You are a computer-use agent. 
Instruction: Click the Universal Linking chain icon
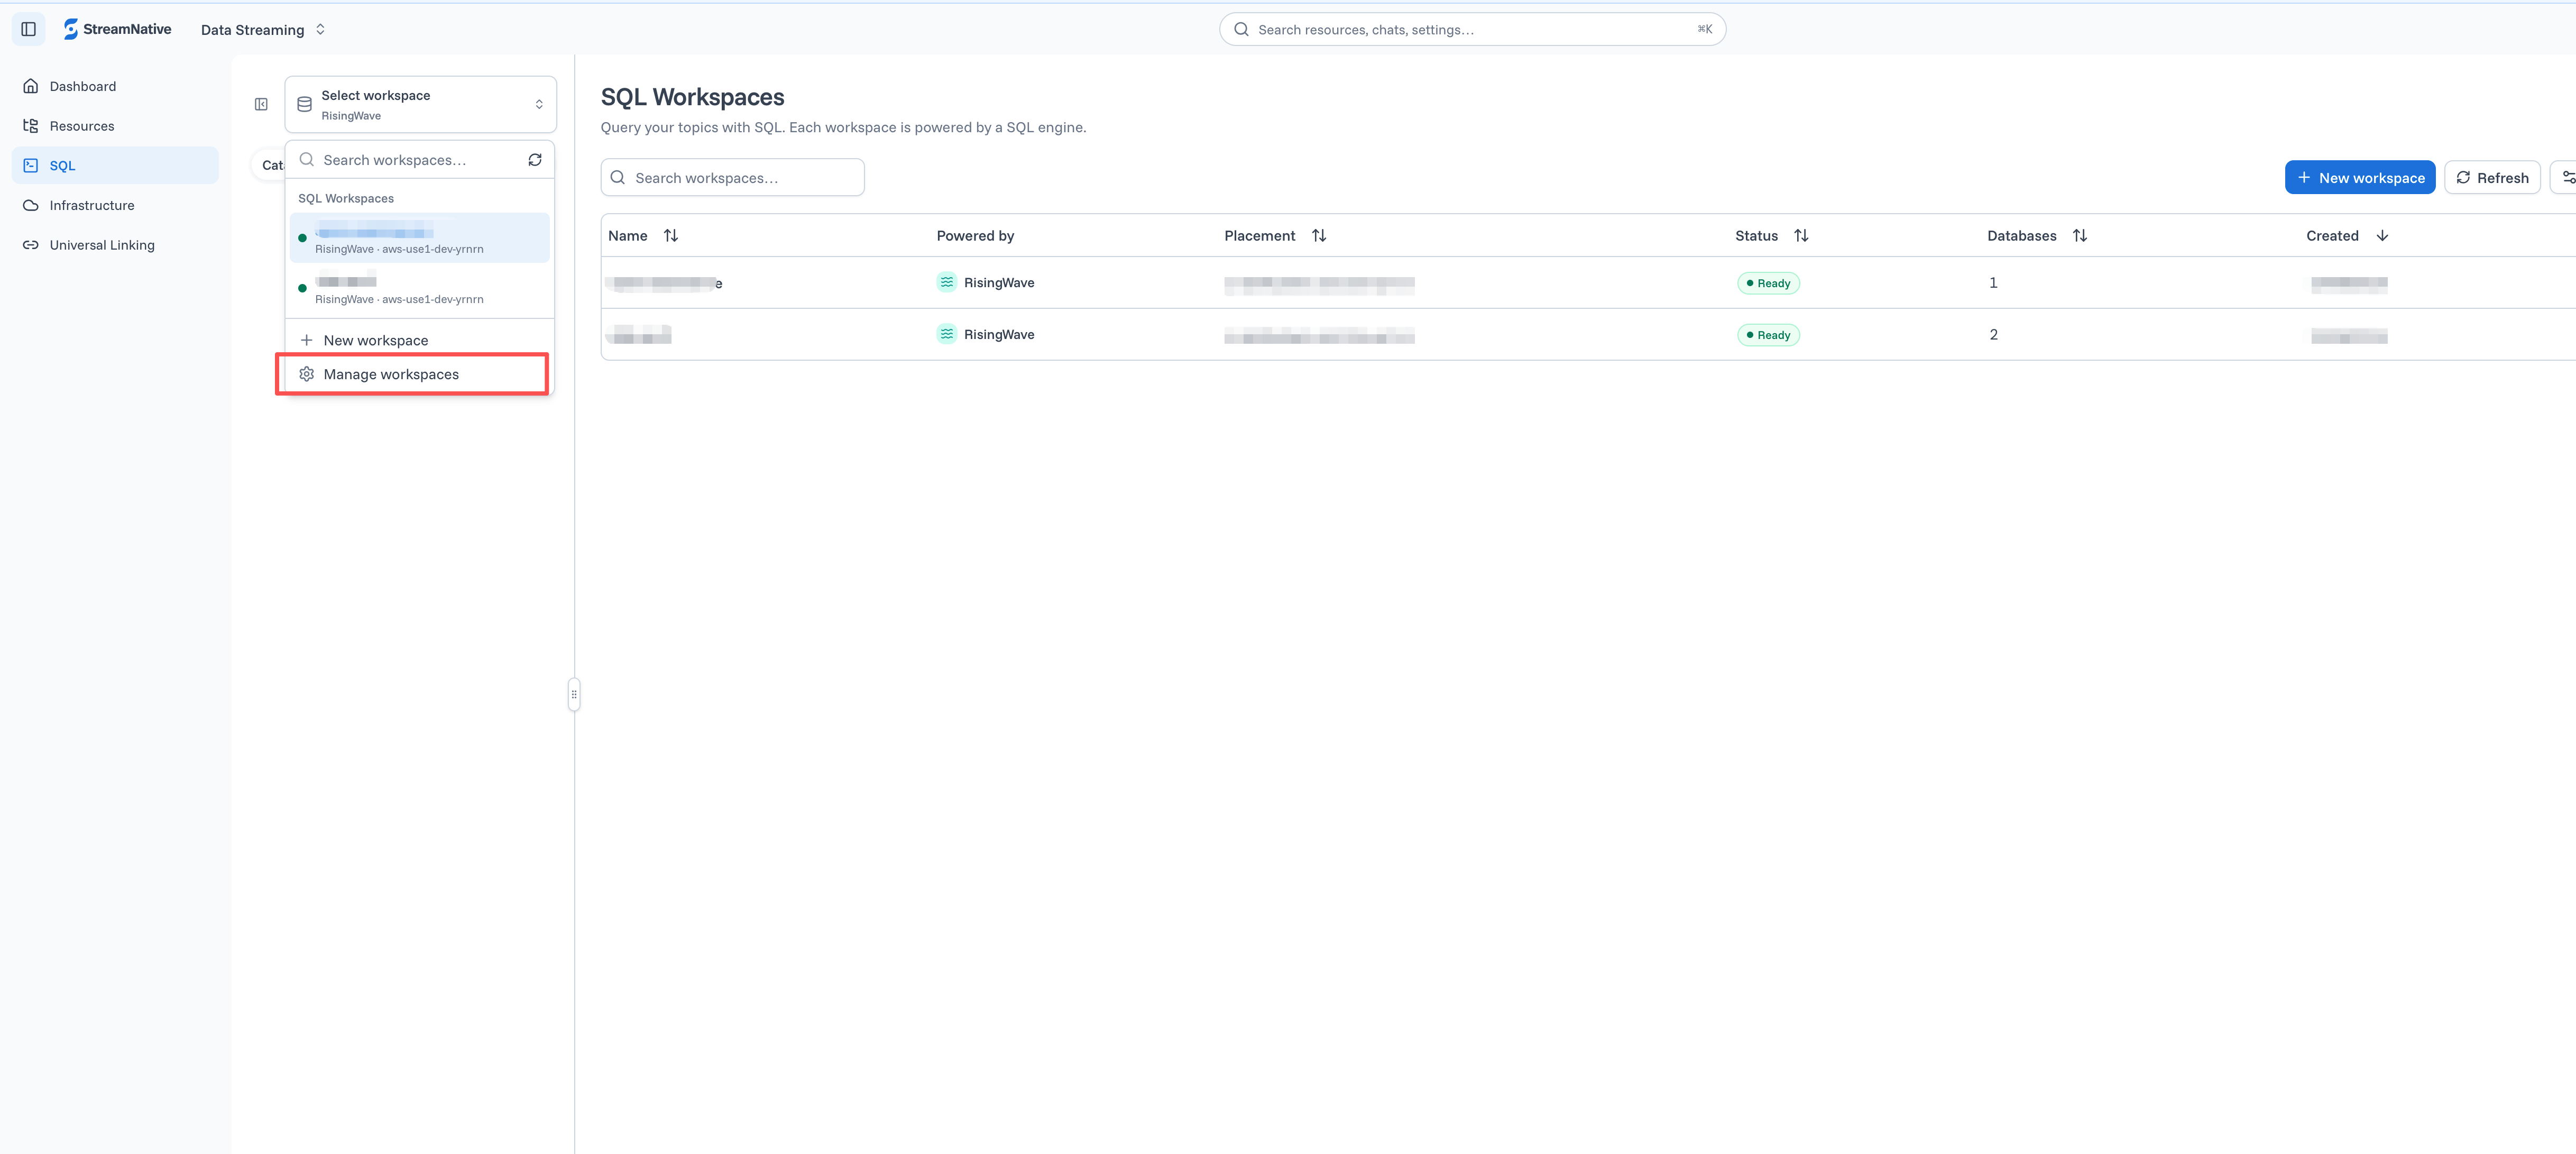(x=31, y=245)
